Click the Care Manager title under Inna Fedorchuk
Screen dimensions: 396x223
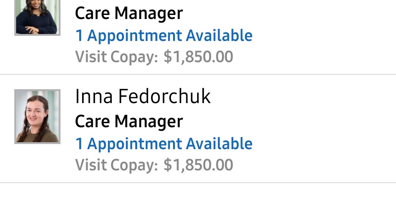(129, 122)
